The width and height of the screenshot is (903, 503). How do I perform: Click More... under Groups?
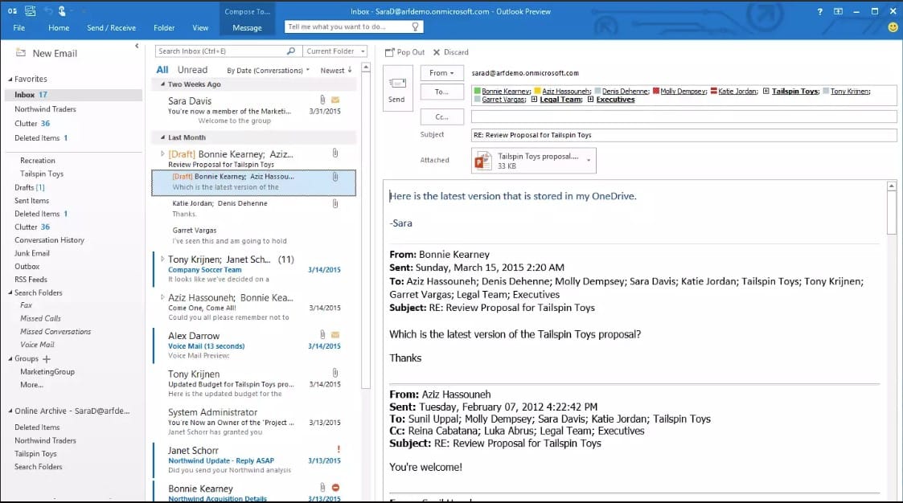tap(31, 385)
